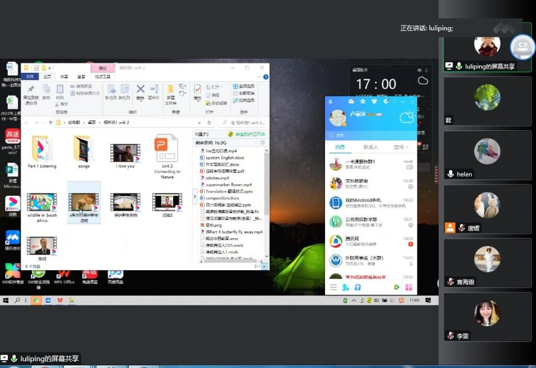Image resolution: width=536 pixels, height=368 pixels.
Task: Open the 共享 ribbon tab in Explorer
Action: pos(64,77)
